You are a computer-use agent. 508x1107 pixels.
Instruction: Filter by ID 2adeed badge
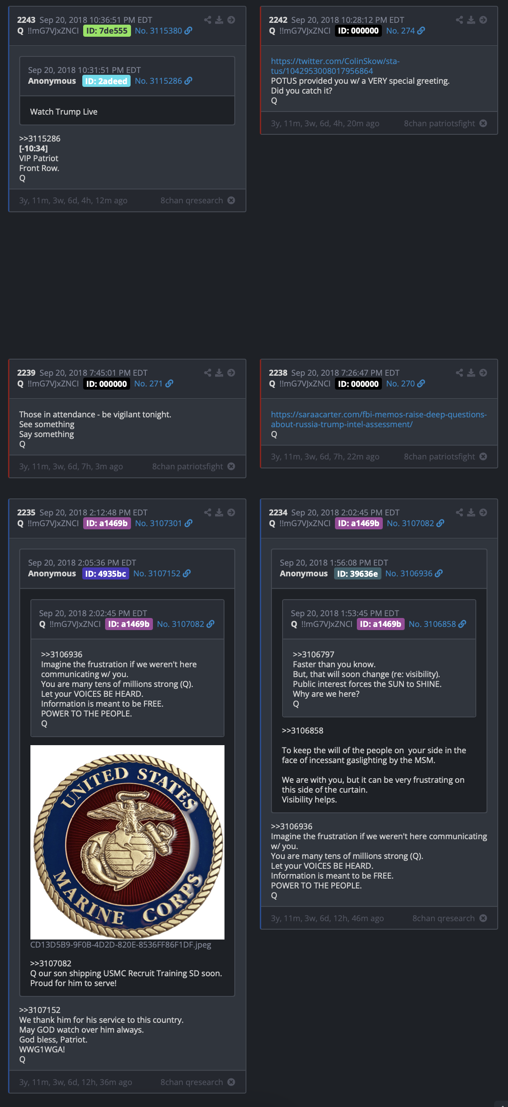coord(106,81)
